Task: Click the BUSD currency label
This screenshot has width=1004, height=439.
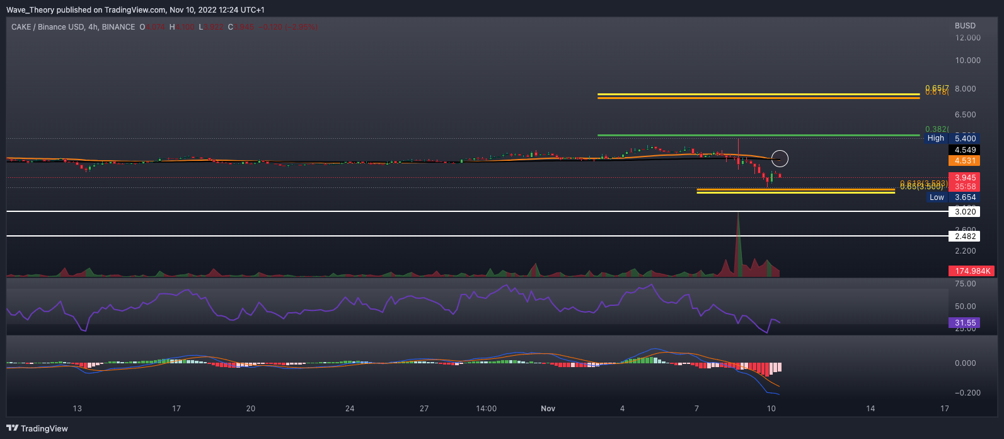Action: (964, 26)
